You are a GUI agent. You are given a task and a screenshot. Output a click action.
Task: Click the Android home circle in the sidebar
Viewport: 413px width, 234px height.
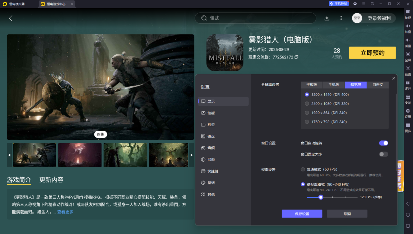(408, 215)
